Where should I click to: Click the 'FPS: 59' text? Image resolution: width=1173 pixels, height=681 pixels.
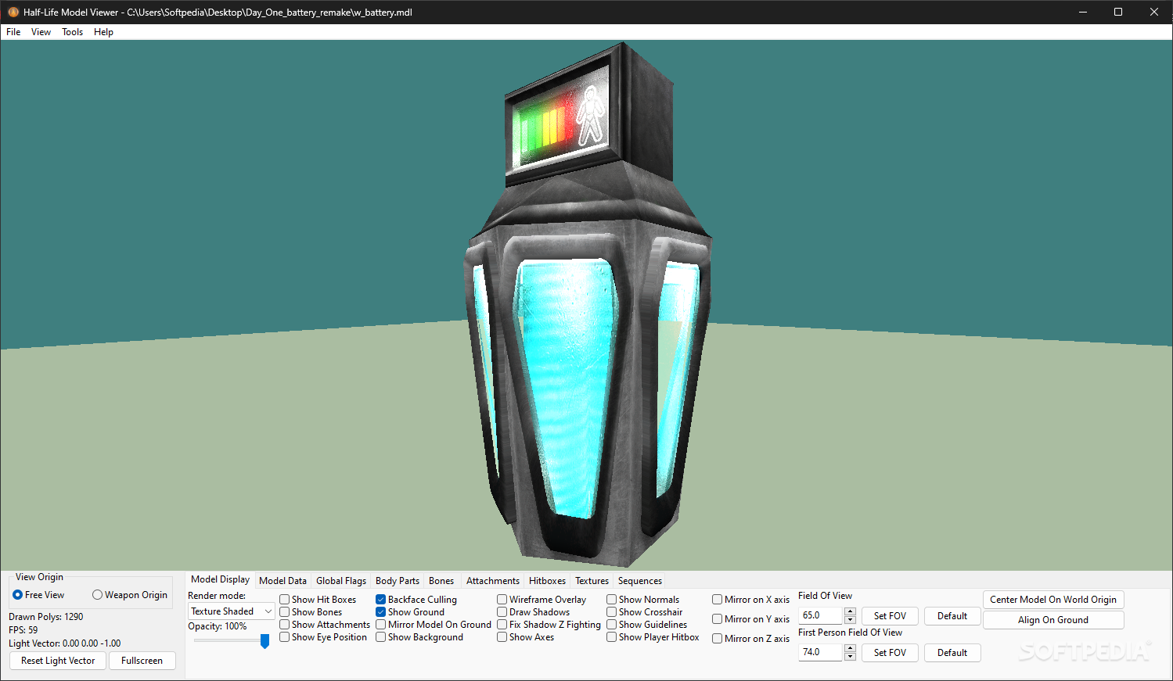(x=23, y=629)
